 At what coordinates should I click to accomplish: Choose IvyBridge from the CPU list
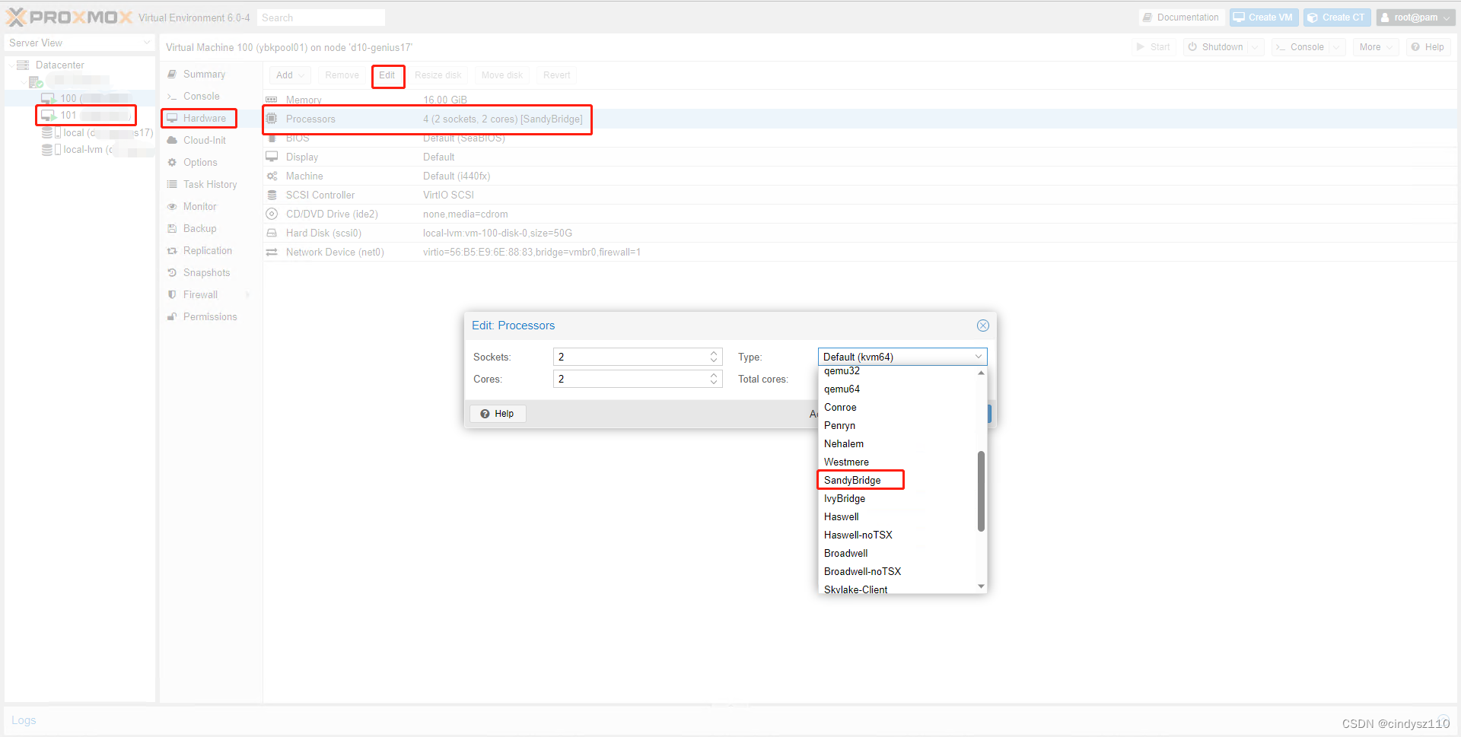(897, 498)
